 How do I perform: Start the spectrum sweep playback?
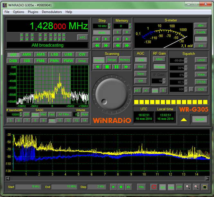[113, 187]
